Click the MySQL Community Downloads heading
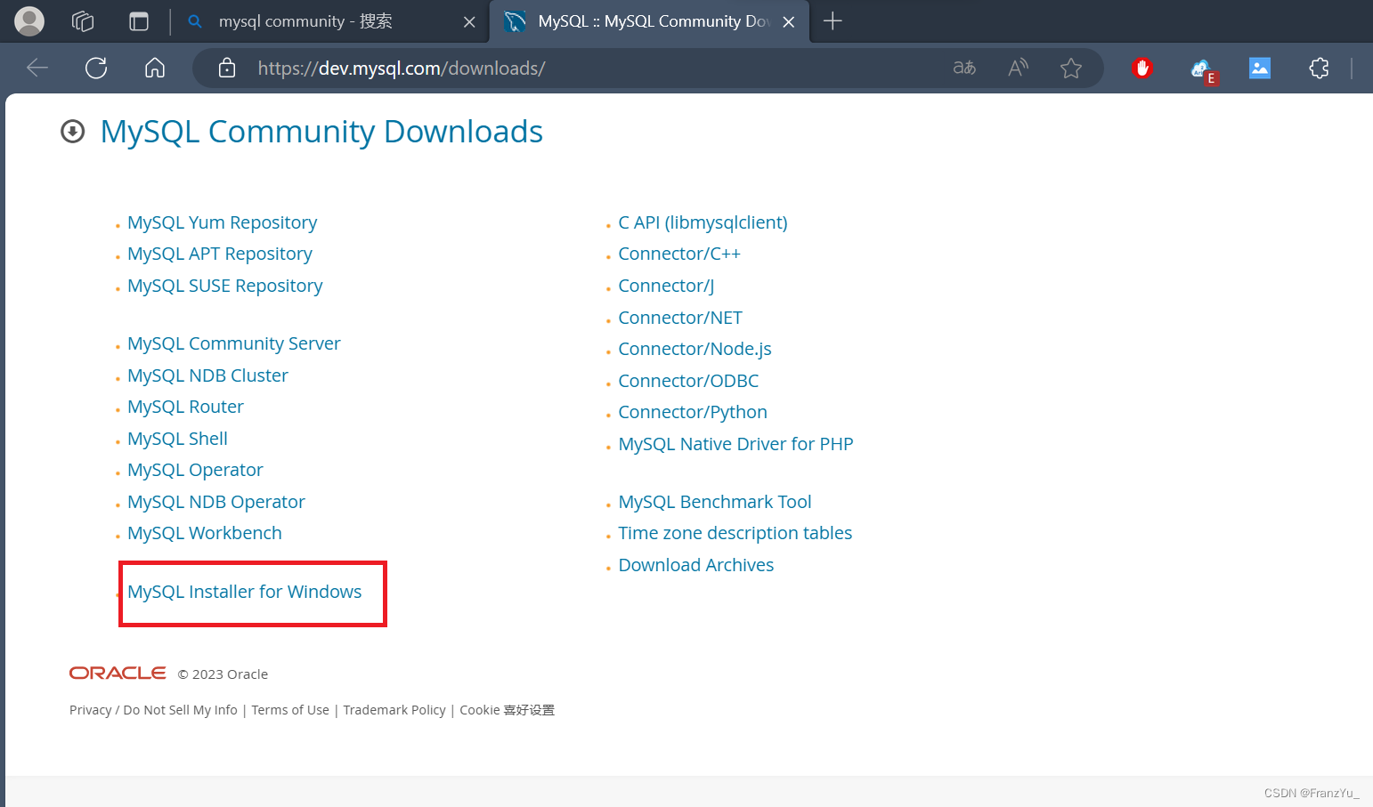Screen dimensions: 1373x807 (321, 132)
